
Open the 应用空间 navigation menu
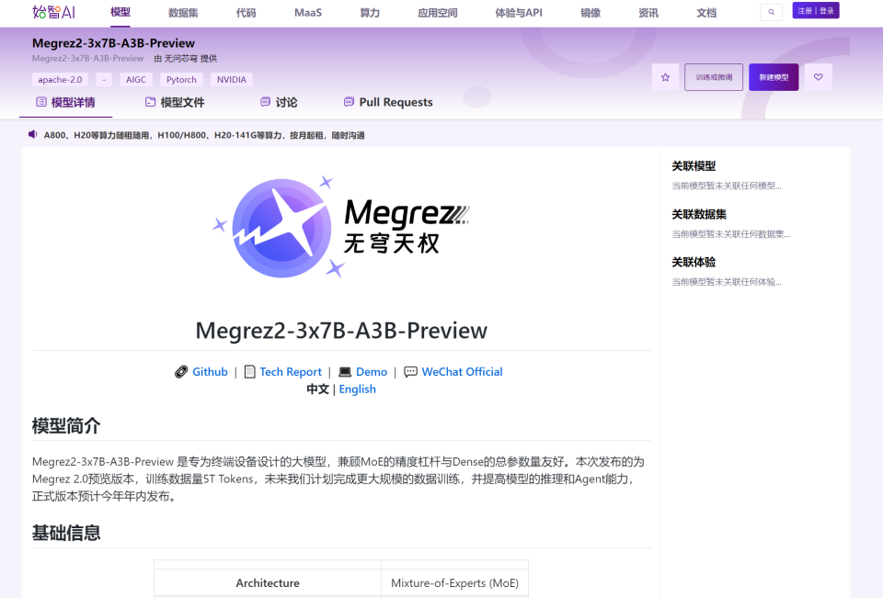[438, 12]
